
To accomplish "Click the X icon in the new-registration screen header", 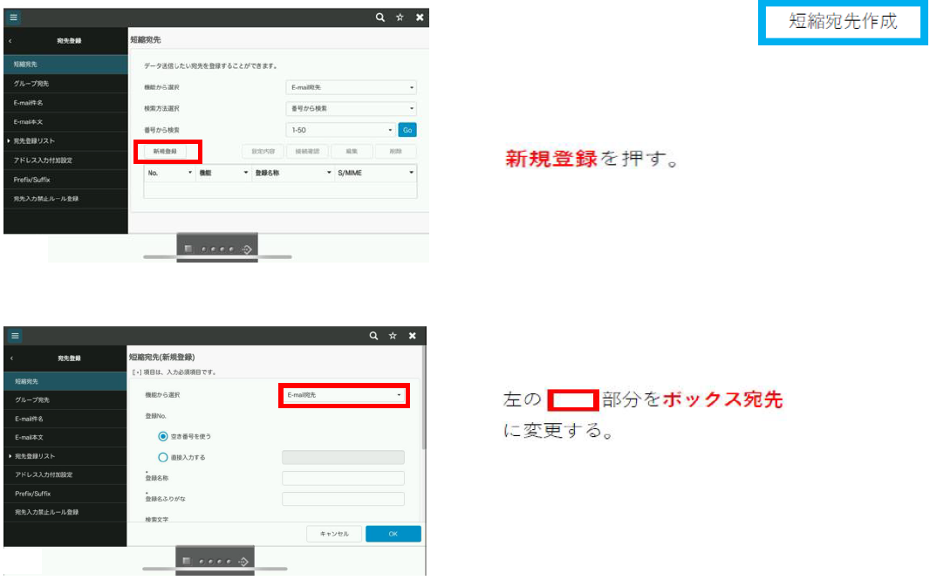I will click(x=412, y=336).
